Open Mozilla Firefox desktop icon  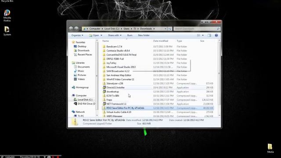pyautogui.click(x=7, y=16)
